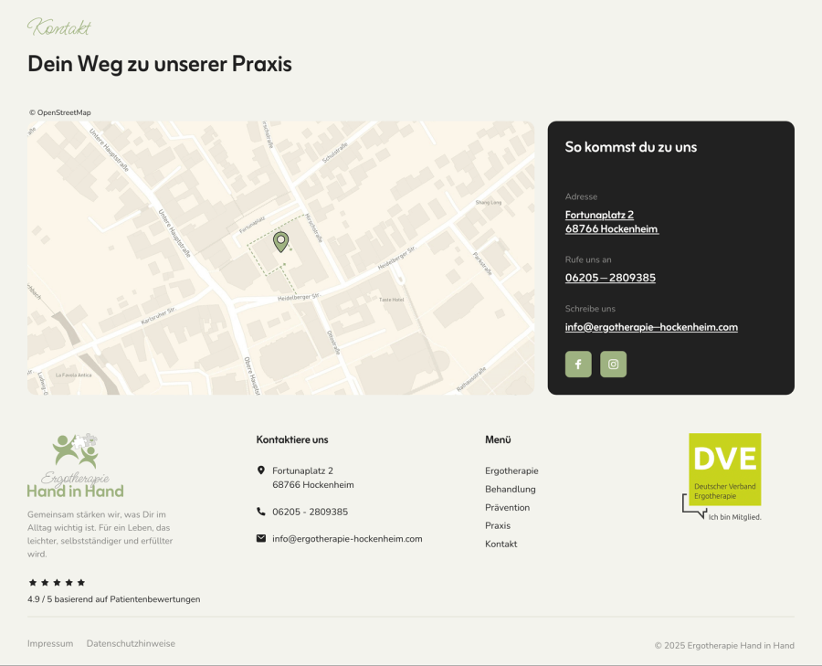Click the footer location pin icon
Image resolution: width=822 pixels, height=666 pixels.
click(261, 470)
